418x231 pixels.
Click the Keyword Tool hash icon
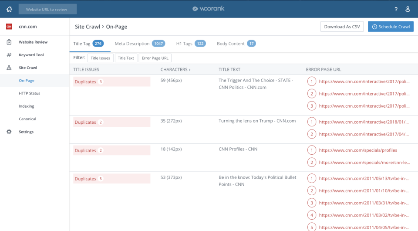(9, 54)
